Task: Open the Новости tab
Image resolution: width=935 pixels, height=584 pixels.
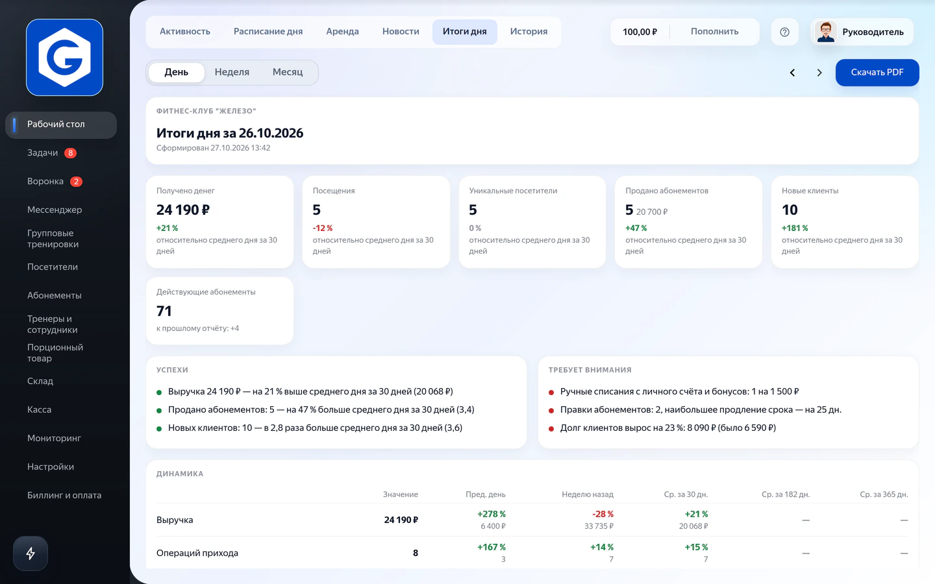Action: 401,31
